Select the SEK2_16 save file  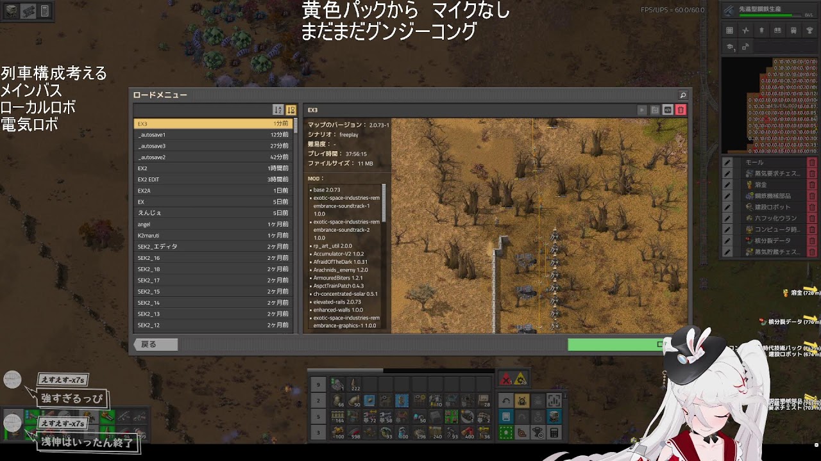[x=214, y=258]
